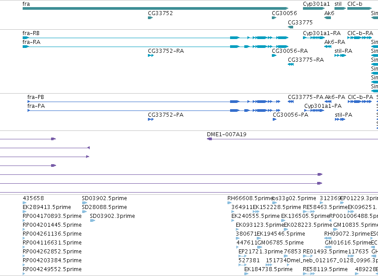Click the Cyp301a1-PA protein label
This screenshot has height=276, width=378.
point(323,106)
